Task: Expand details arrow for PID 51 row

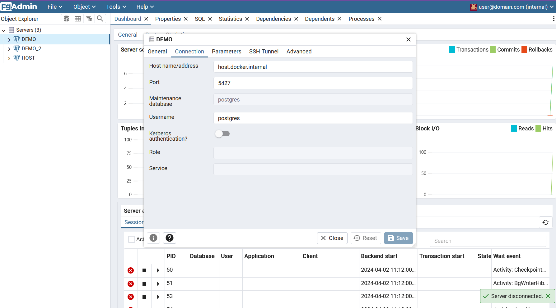Action: point(158,284)
